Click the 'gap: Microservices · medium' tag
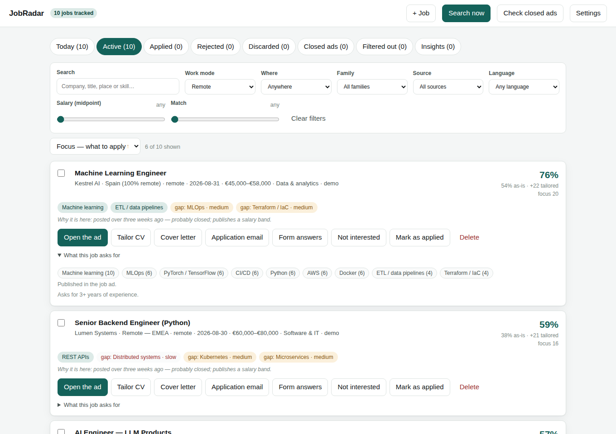This screenshot has width=616, height=434. pyautogui.click(x=298, y=357)
